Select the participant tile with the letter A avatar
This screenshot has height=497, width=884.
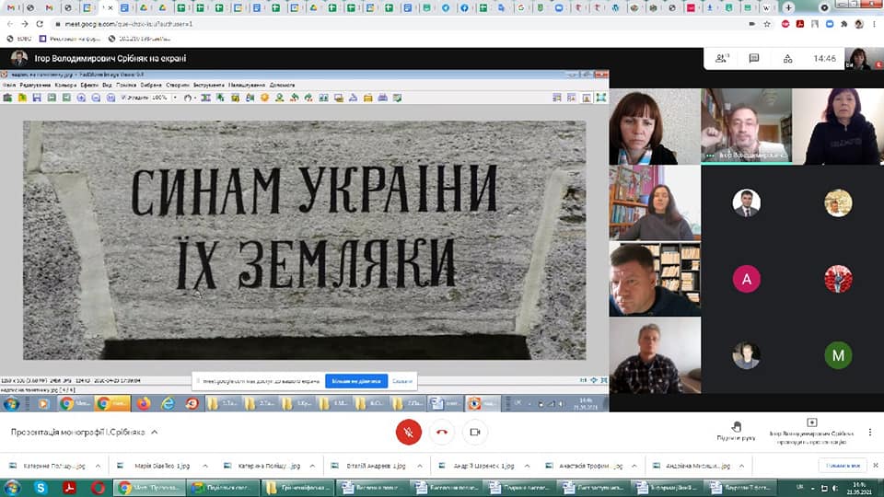point(746,278)
